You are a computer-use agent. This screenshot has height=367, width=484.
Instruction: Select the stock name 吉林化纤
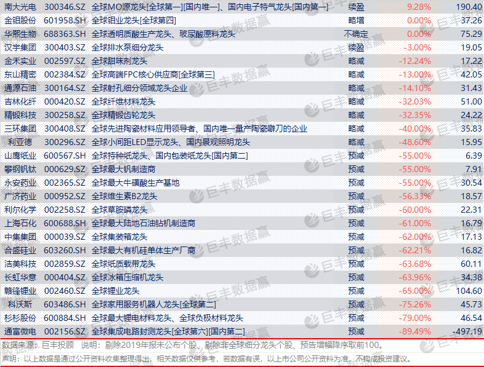(20, 101)
